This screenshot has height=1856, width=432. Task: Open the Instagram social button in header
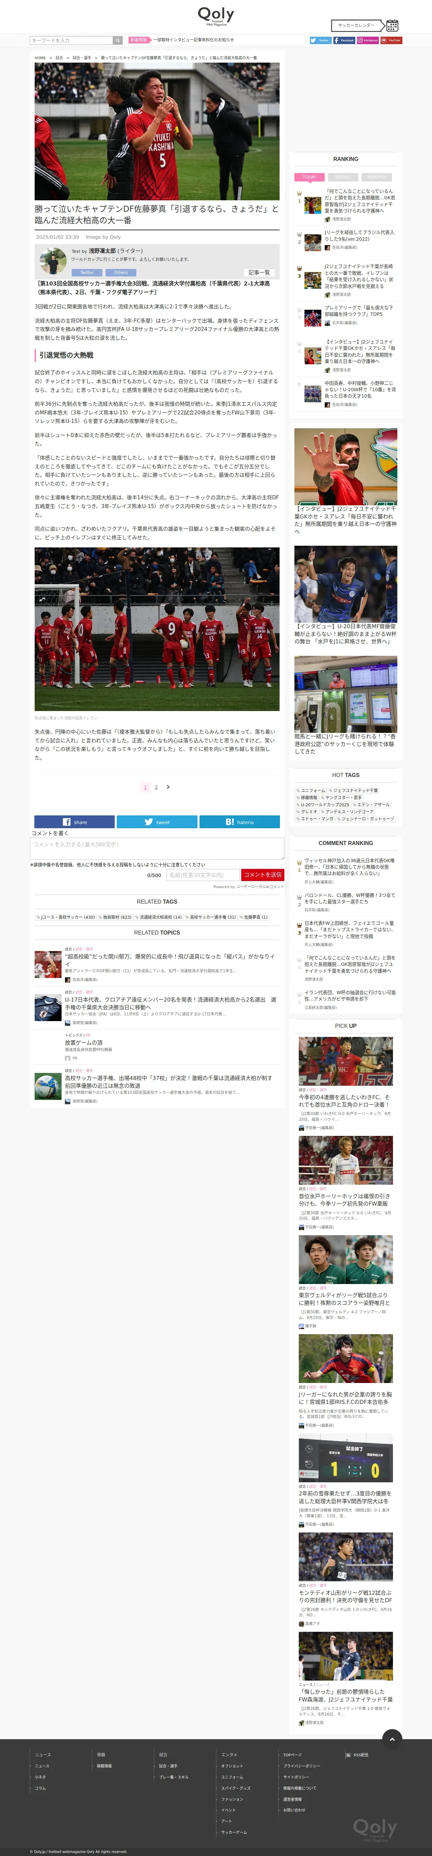[x=368, y=40]
